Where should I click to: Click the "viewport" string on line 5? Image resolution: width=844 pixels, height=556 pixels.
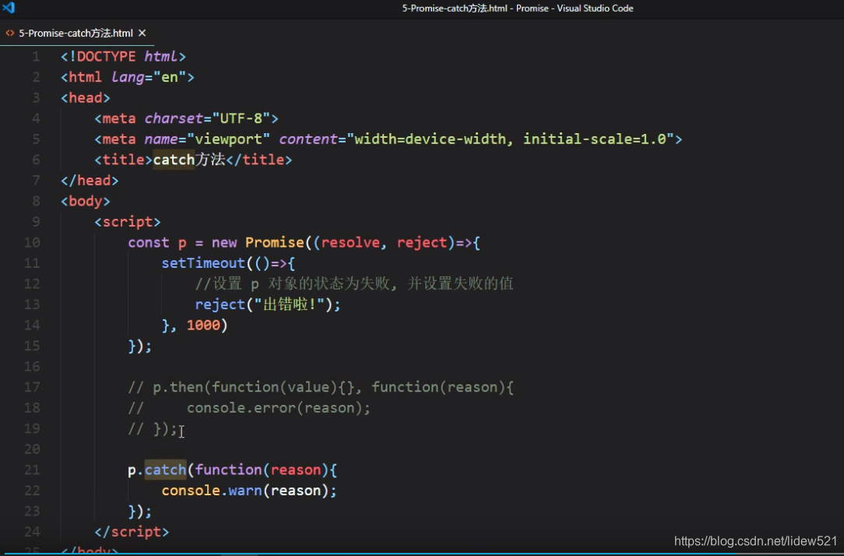[228, 139]
